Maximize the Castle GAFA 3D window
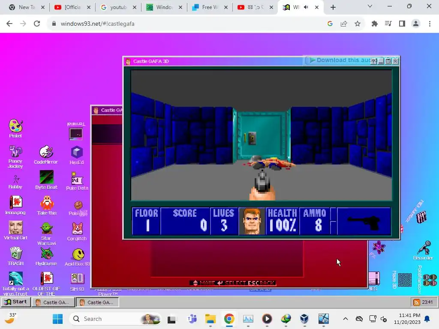The image size is (439, 329). (388, 61)
